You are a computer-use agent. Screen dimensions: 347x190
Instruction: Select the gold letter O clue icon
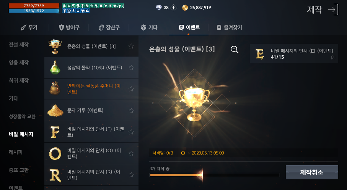point(55,153)
